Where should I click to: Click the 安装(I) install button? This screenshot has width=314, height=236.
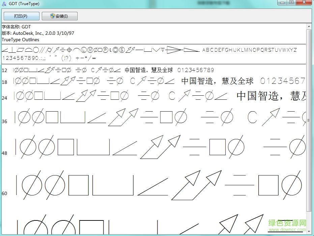click(x=59, y=16)
